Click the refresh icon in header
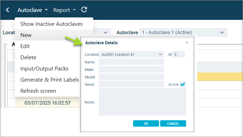The width and height of the screenshot is (243, 137). coord(84,9)
